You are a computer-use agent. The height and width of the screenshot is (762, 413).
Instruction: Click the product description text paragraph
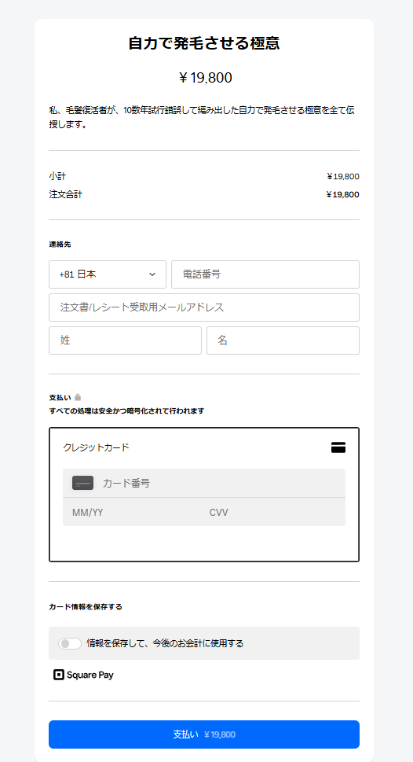pos(202,117)
